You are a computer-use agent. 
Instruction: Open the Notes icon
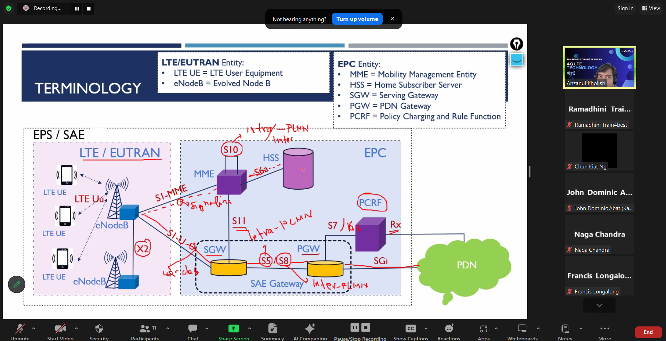click(x=565, y=329)
